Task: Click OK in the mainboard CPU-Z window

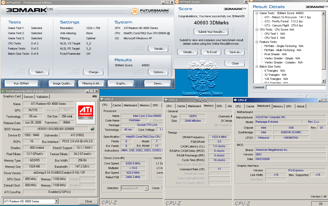Action: click(321, 204)
